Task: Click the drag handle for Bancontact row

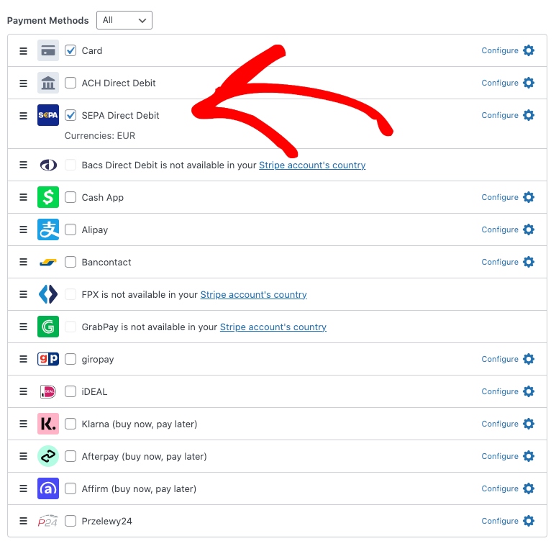Action: (23, 262)
